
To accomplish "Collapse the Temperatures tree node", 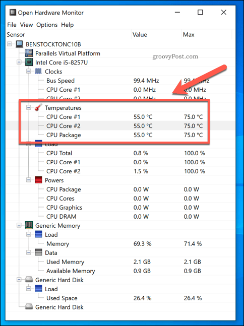I will (x=29, y=107).
